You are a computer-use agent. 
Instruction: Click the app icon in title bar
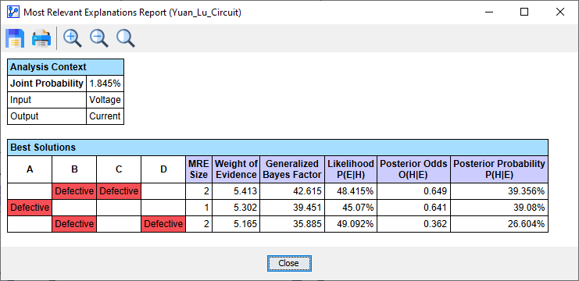[13, 12]
